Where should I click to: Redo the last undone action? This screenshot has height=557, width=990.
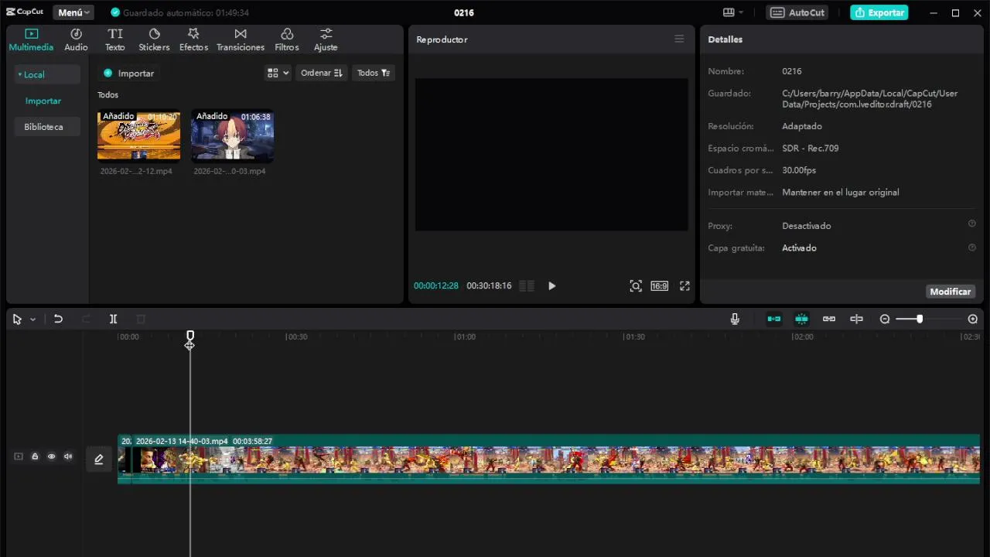(86, 319)
